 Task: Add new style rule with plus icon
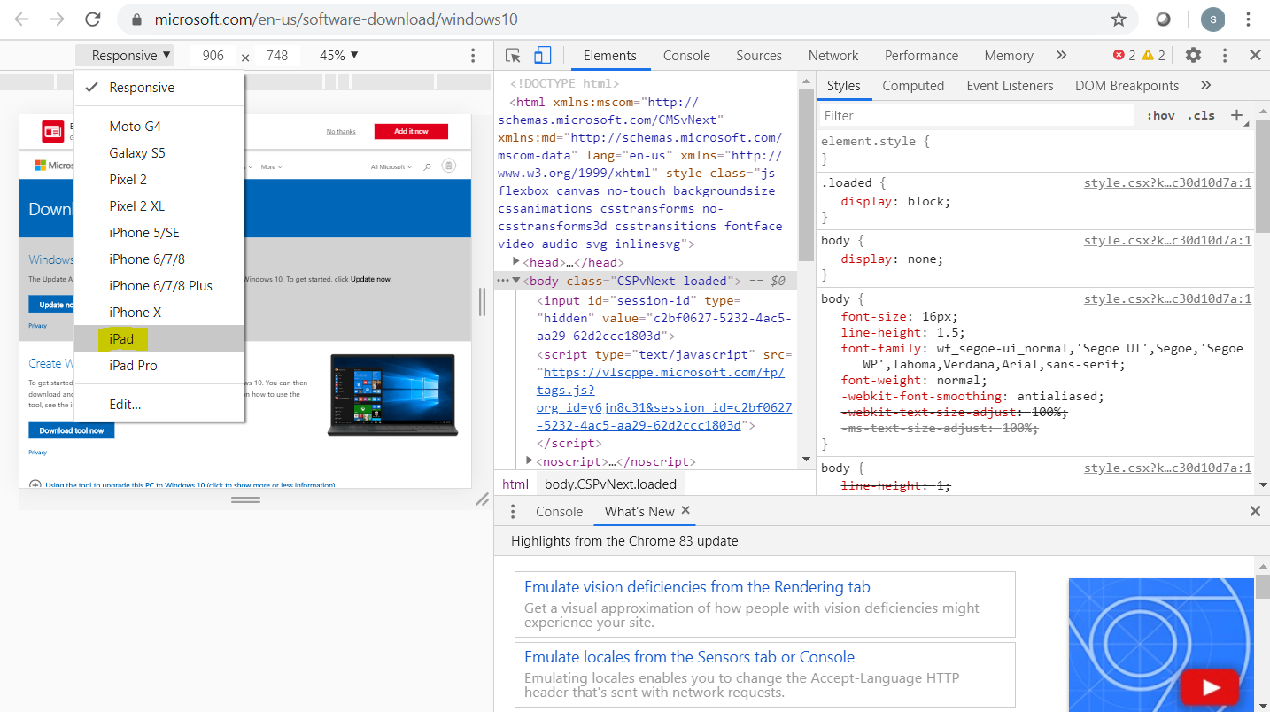[x=1237, y=115]
